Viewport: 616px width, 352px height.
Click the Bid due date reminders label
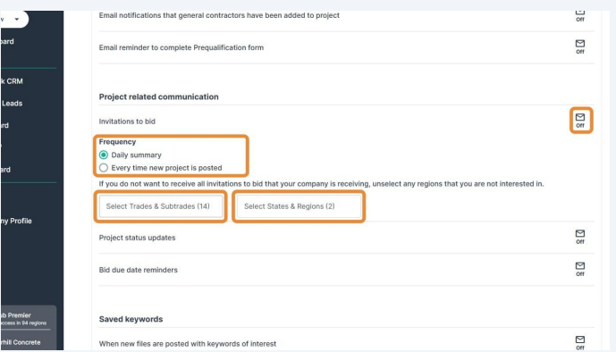tap(139, 270)
